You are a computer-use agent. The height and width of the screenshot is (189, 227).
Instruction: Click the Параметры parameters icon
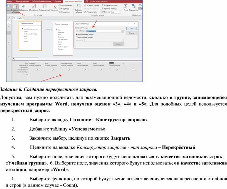click(133, 8)
